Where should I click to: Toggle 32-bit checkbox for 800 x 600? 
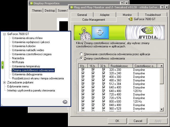point(104,101)
